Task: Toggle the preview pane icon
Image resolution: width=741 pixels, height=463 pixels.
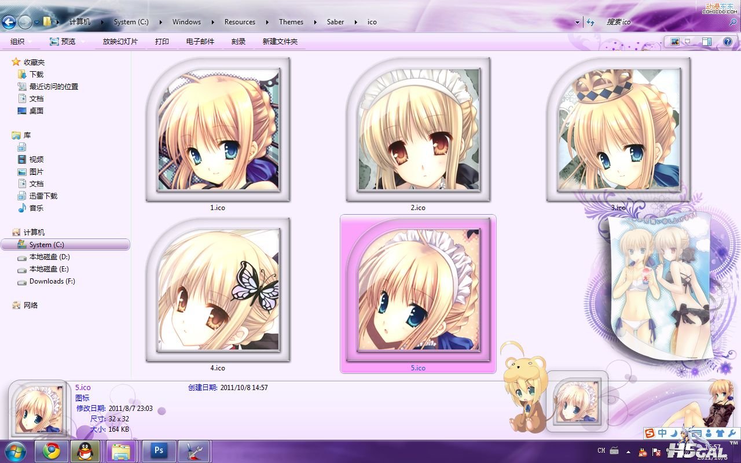Action: pos(707,42)
